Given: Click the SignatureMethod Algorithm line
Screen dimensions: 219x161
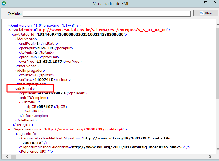Looking at the screenshot, I should [105, 147].
